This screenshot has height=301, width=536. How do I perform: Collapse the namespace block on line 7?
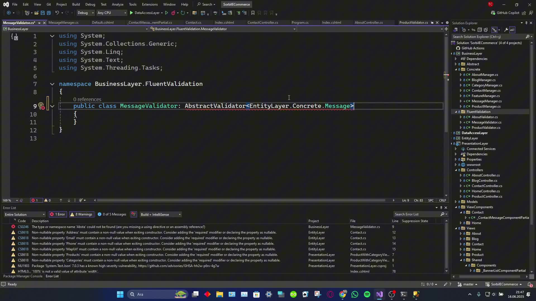point(52,84)
